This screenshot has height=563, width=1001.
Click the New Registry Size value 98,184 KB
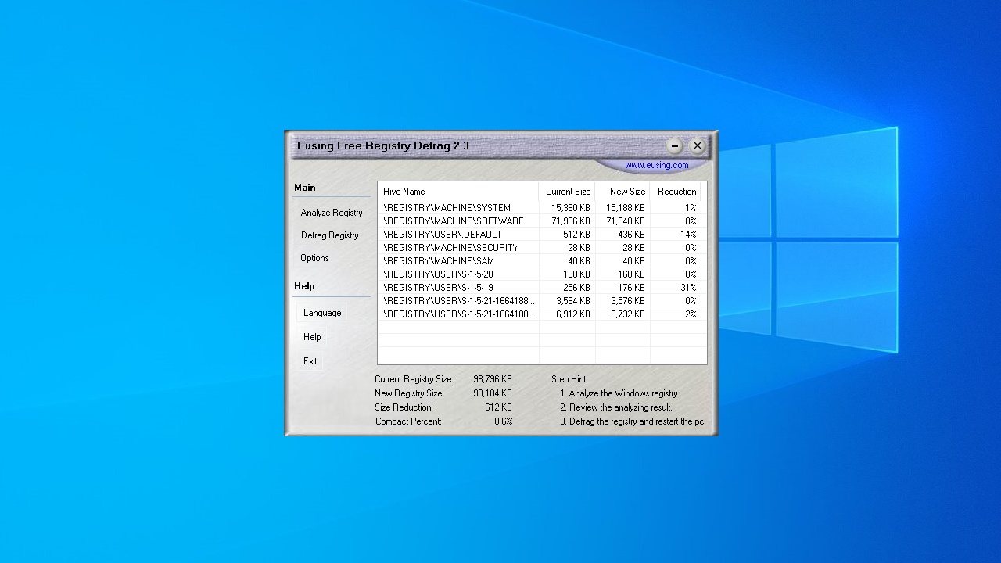[493, 393]
